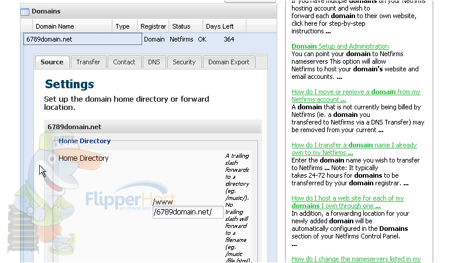Screen dimensions: 454x263
Task: Click the Home Directory path input field
Action: point(188,212)
